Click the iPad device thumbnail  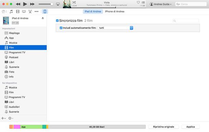coord(6,21)
